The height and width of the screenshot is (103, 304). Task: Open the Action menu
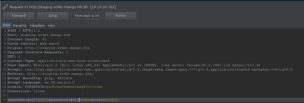(120, 16)
